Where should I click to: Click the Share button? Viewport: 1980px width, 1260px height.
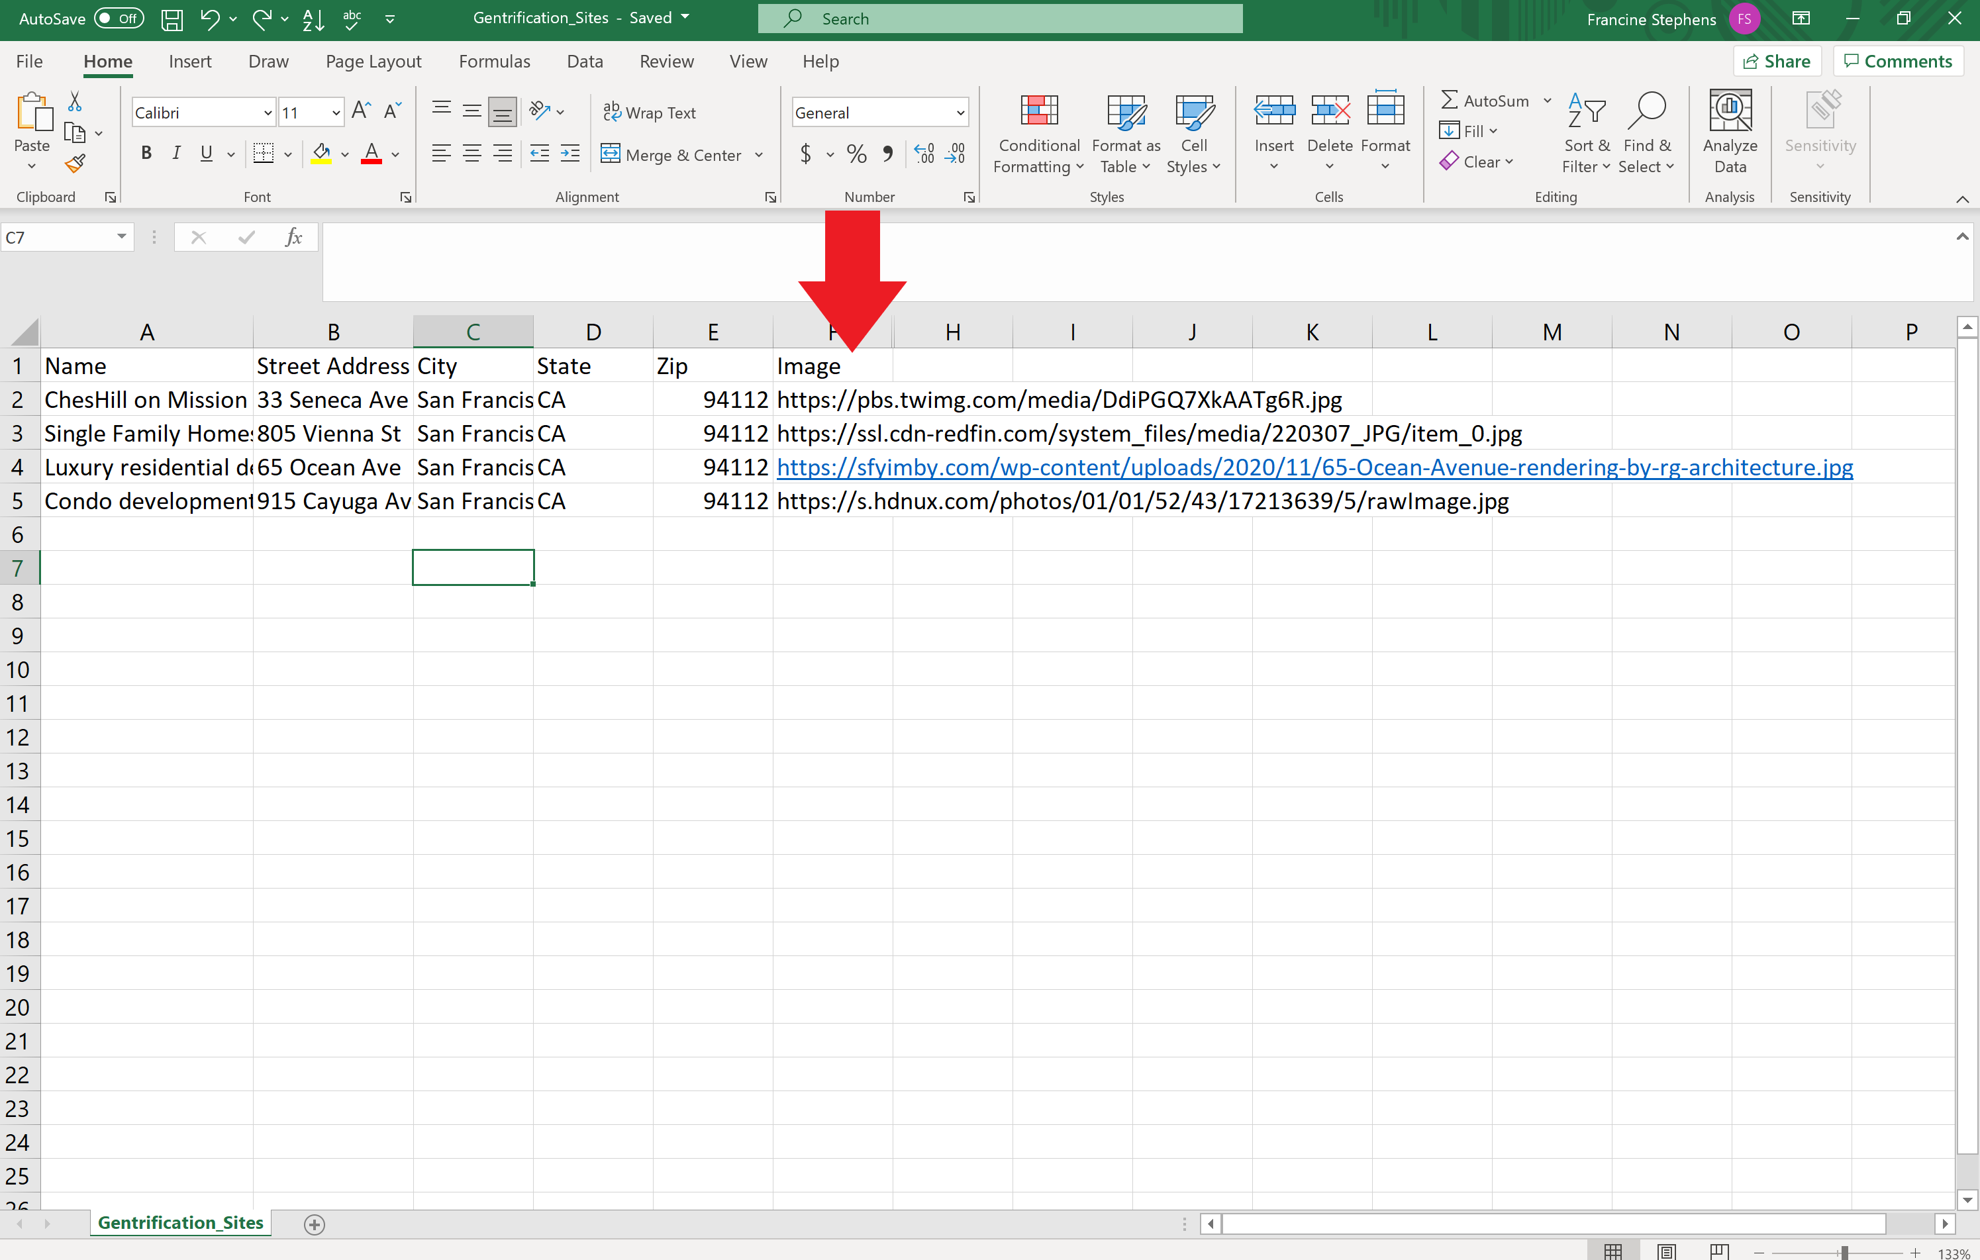1777,62
